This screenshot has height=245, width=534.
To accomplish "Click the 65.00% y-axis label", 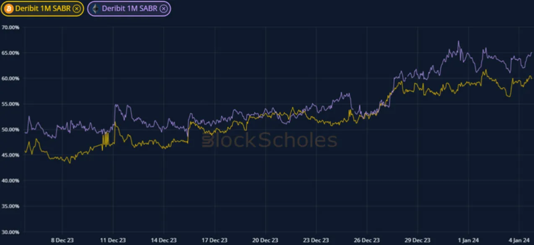I will (10, 53).
